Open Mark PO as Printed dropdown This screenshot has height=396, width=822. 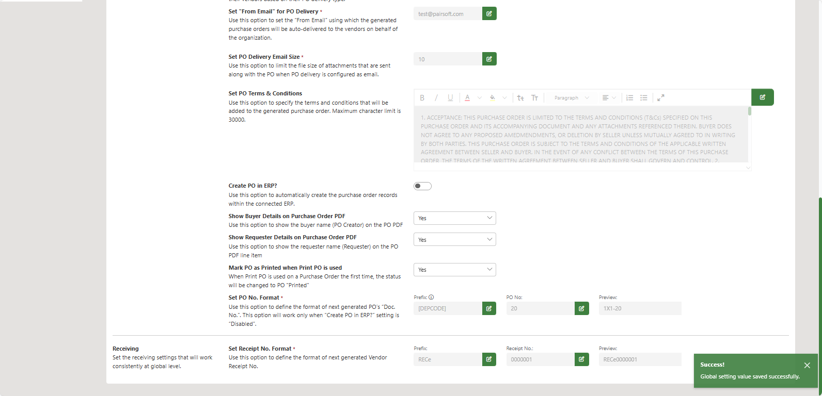[x=455, y=270]
